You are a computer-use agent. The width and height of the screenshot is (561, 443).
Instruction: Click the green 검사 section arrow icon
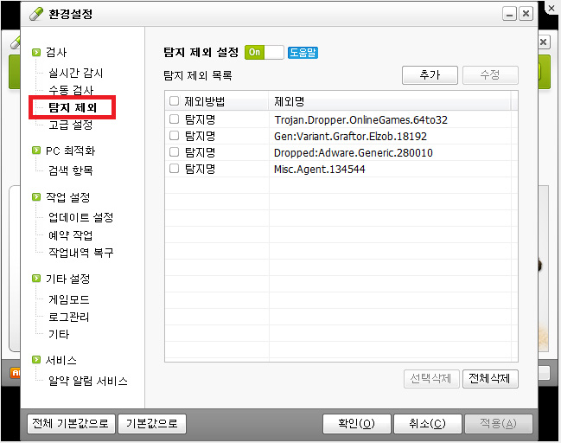point(36,52)
